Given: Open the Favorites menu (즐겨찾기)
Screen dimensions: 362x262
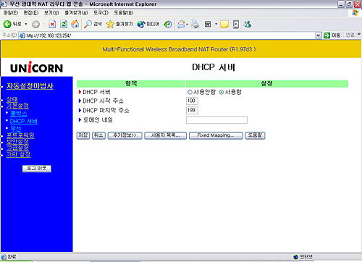Looking at the screenshot, I should coord(76,13).
